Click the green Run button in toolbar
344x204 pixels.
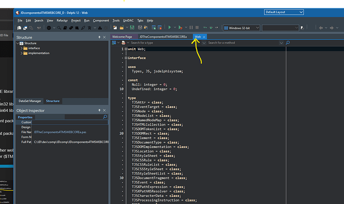point(170,28)
